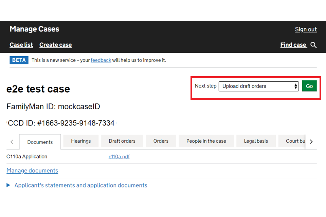Screen dimensions: 326x217
Task: Open the Legal basis tab
Action: point(256,141)
